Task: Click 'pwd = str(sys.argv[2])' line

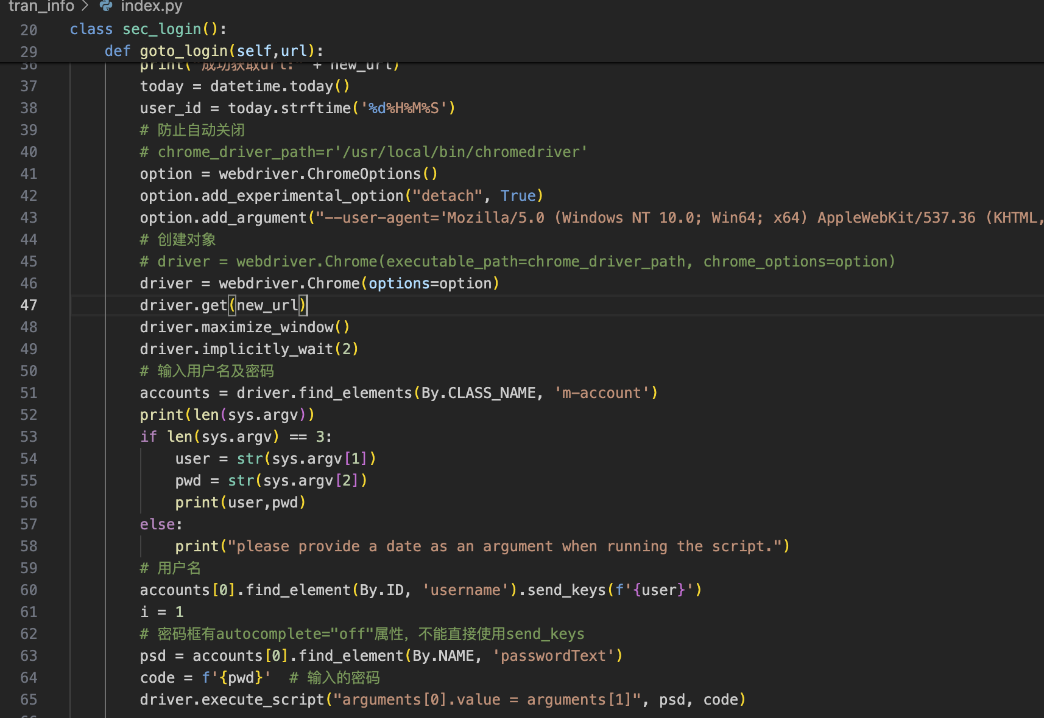Action: (272, 481)
